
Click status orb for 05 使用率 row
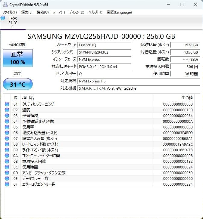pos(7,127)
